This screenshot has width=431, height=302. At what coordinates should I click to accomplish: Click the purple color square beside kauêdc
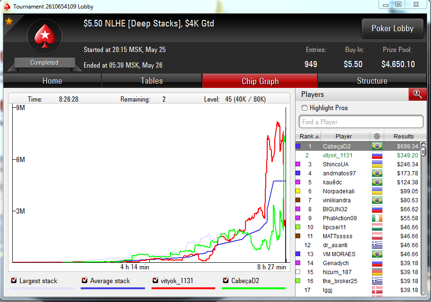pyautogui.click(x=298, y=182)
